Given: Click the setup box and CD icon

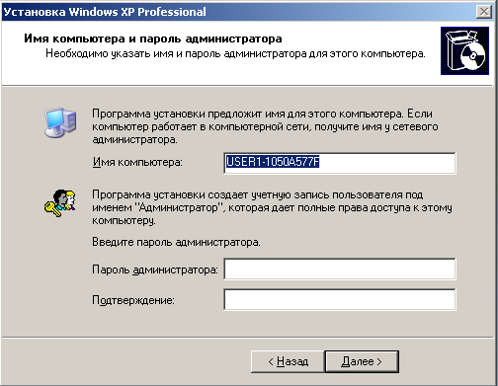Looking at the screenshot, I should pyautogui.click(x=464, y=50).
